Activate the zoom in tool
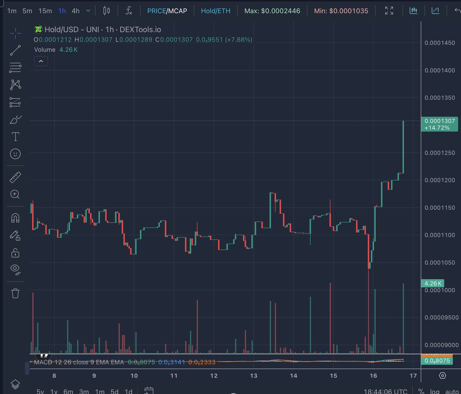 pyautogui.click(x=15, y=194)
